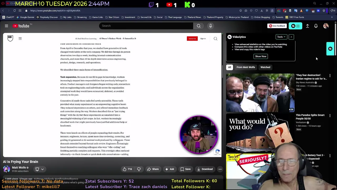Open Matt Wolfe channel avatar
The height and width of the screenshot is (190, 337).
coord(7,169)
